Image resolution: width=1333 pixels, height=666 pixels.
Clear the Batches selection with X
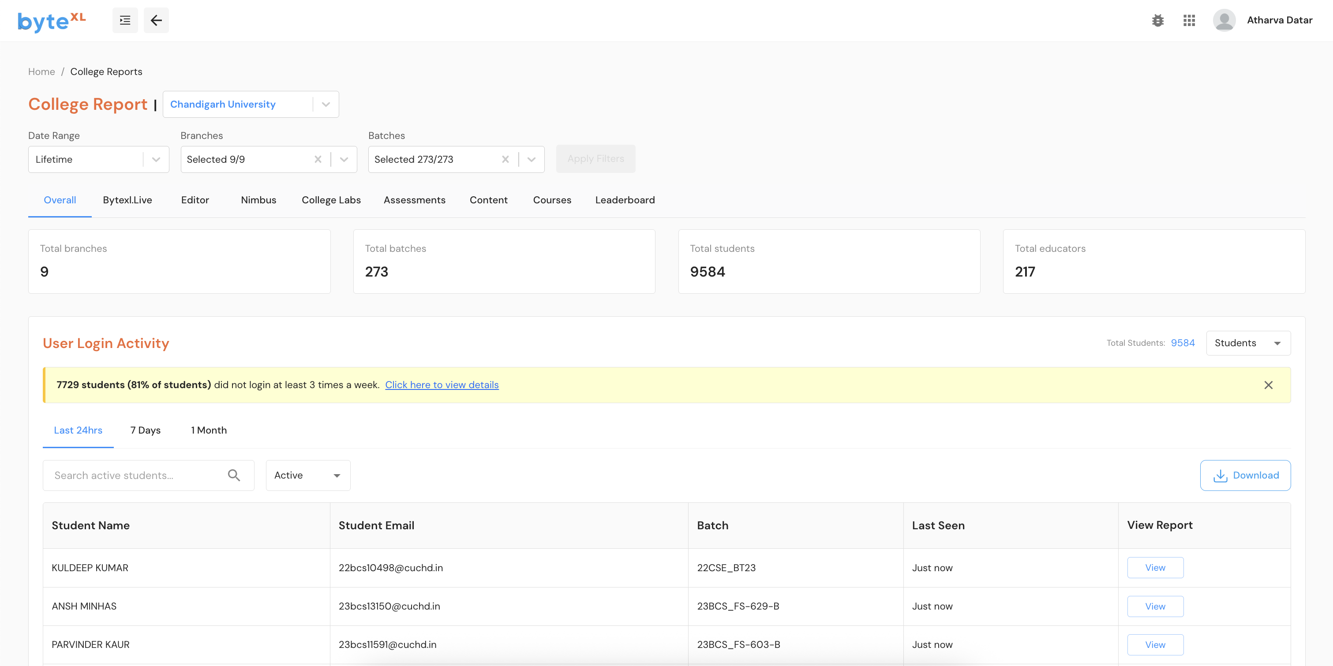pos(505,159)
